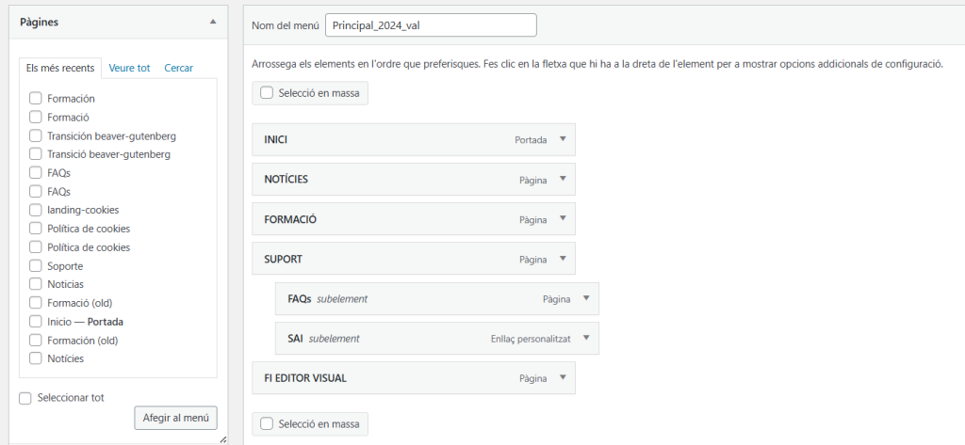Expand the SAI custom link arrow

click(x=586, y=338)
